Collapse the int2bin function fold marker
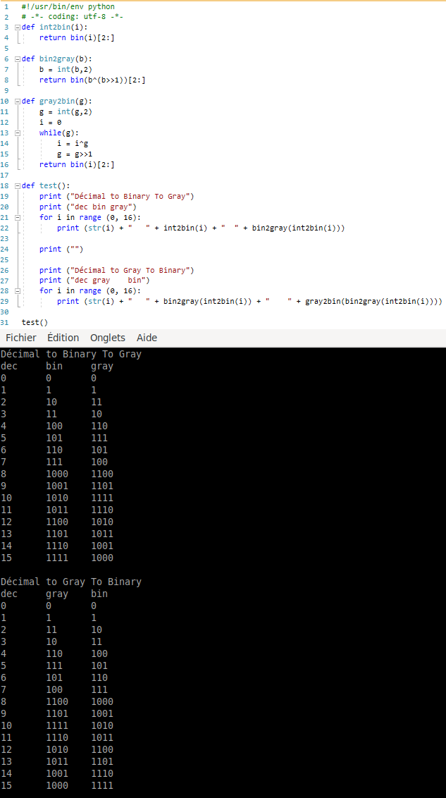Viewport: 446px width, 798px height. 18,27
